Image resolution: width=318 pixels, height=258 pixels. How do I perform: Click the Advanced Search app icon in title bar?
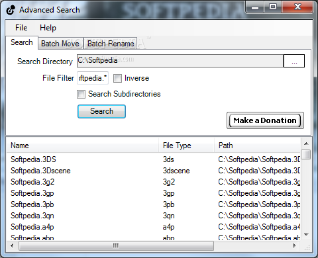(x=11, y=10)
